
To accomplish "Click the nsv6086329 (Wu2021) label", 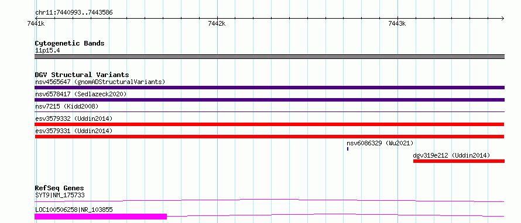I will (x=380, y=143).
